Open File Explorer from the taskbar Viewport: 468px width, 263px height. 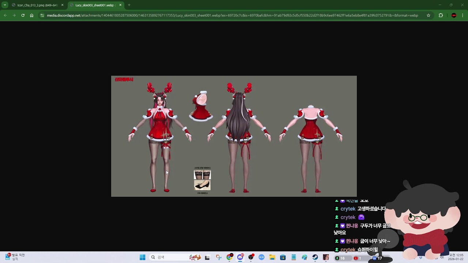272,258
